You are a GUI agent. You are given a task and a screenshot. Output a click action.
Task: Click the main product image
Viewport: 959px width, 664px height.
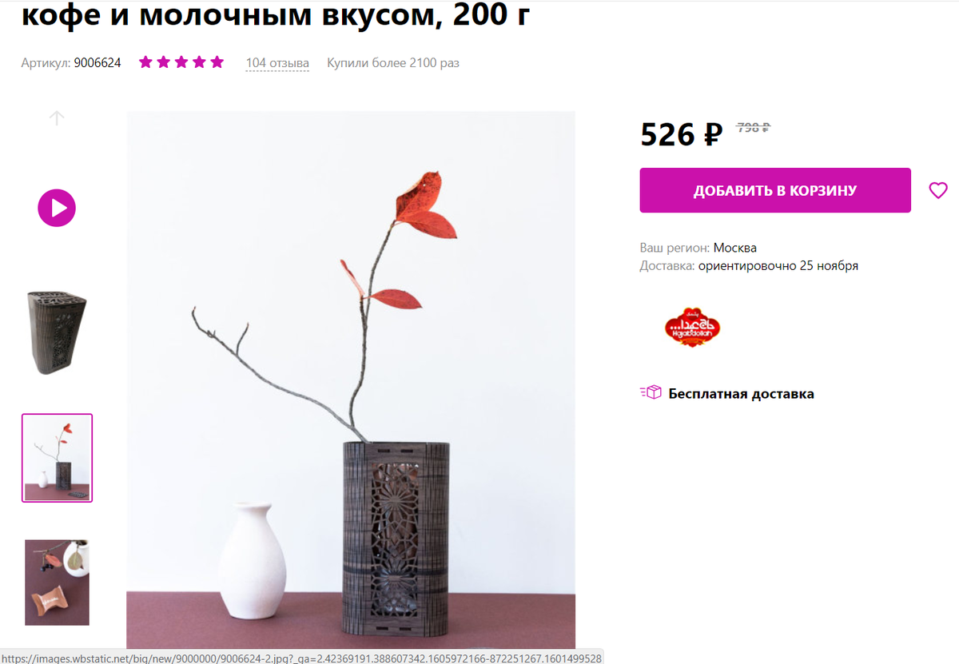point(351,380)
